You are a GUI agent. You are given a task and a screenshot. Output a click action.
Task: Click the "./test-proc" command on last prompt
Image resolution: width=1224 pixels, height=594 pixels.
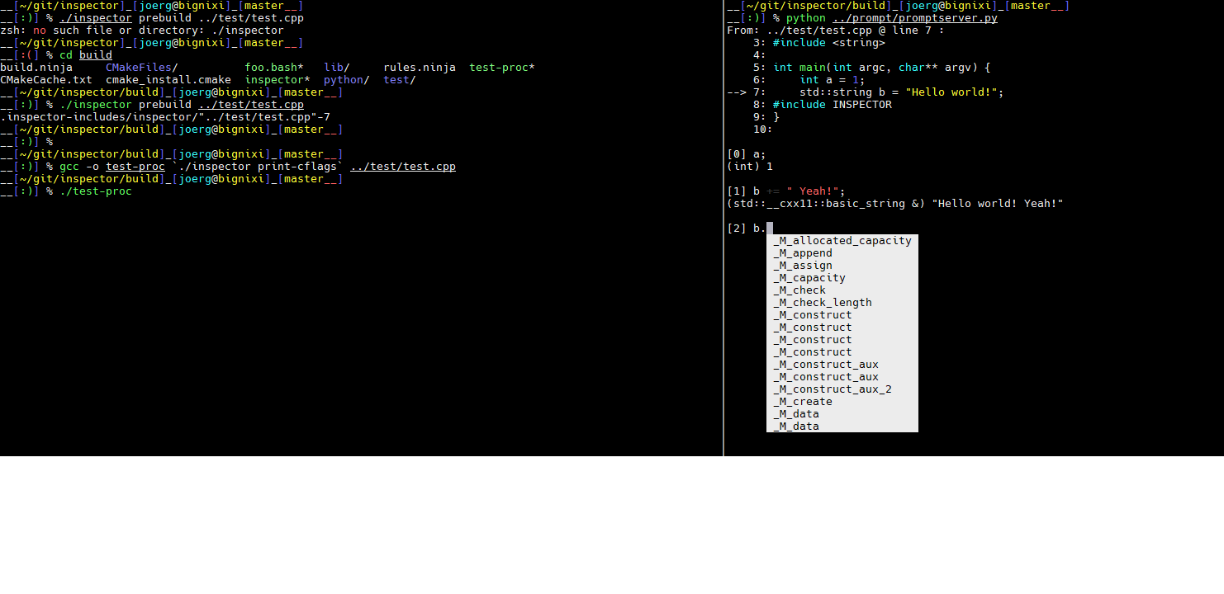(x=96, y=191)
